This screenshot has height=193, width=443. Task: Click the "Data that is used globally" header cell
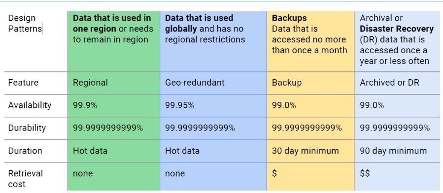(x=213, y=42)
